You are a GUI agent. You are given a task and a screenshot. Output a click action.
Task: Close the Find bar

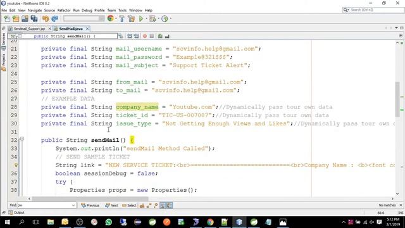(x=401, y=205)
